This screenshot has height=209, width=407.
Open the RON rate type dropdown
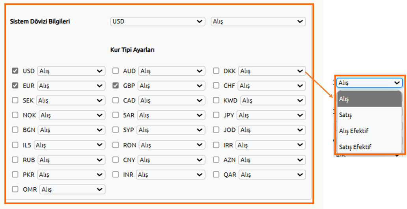(172, 145)
